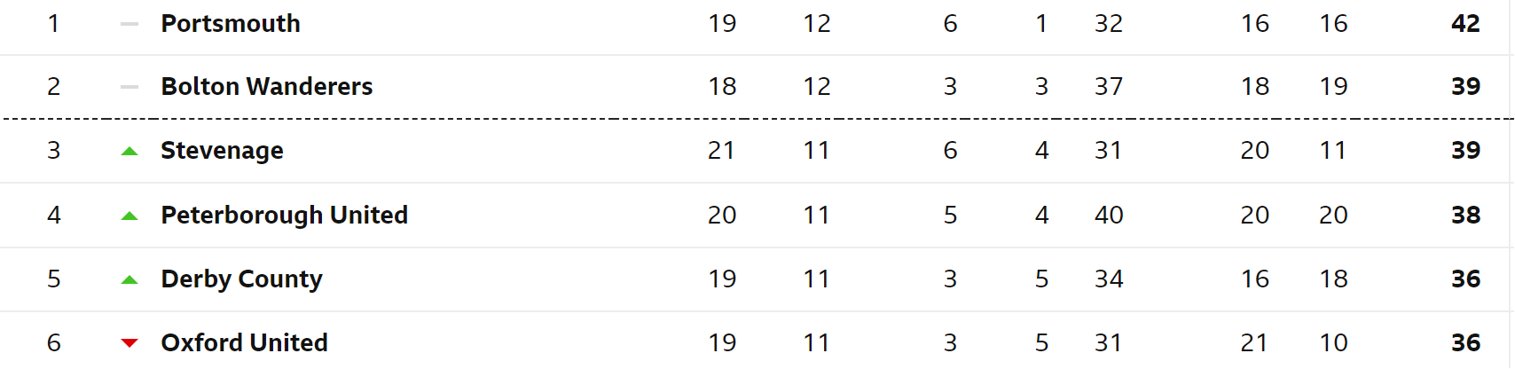Select Bolton Wanderers' 39 points total

click(1465, 87)
